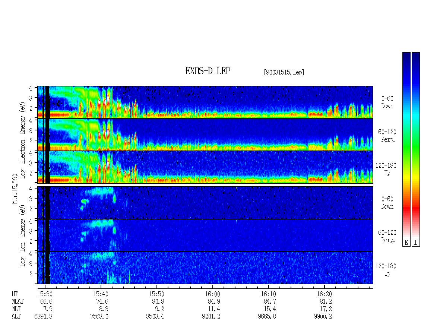Select the "[90031515.lep]" file name label

[284, 72]
